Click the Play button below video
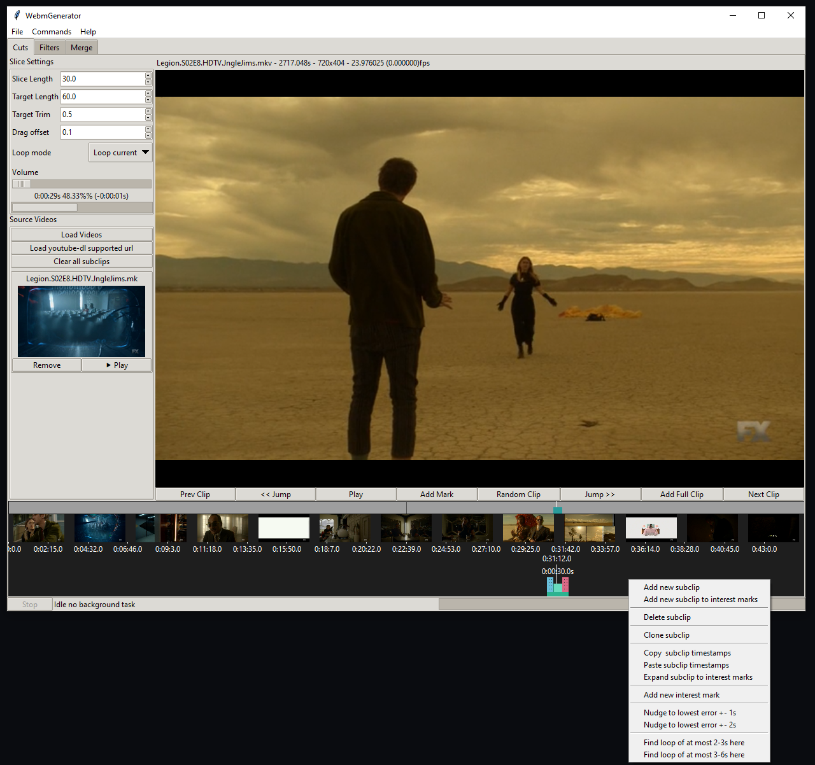 tap(356, 495)
